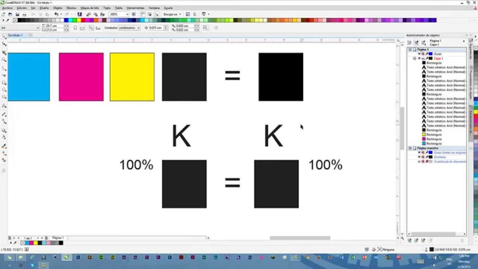Screen dimensions: 478x269
Task: Click the Excel icon in the Windows taskbar
Action: pyautogui.click(x=353, y=257)
